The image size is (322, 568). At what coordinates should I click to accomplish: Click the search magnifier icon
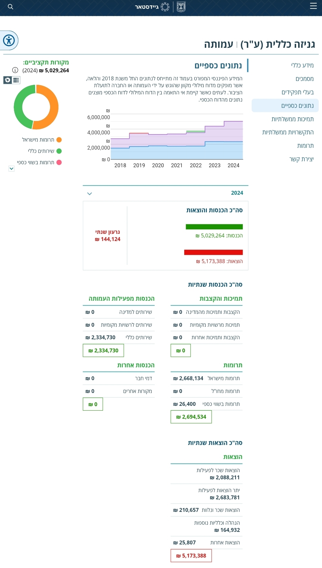coord(10,7)
